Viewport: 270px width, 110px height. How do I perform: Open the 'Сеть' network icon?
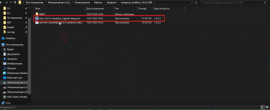(3, 103)
